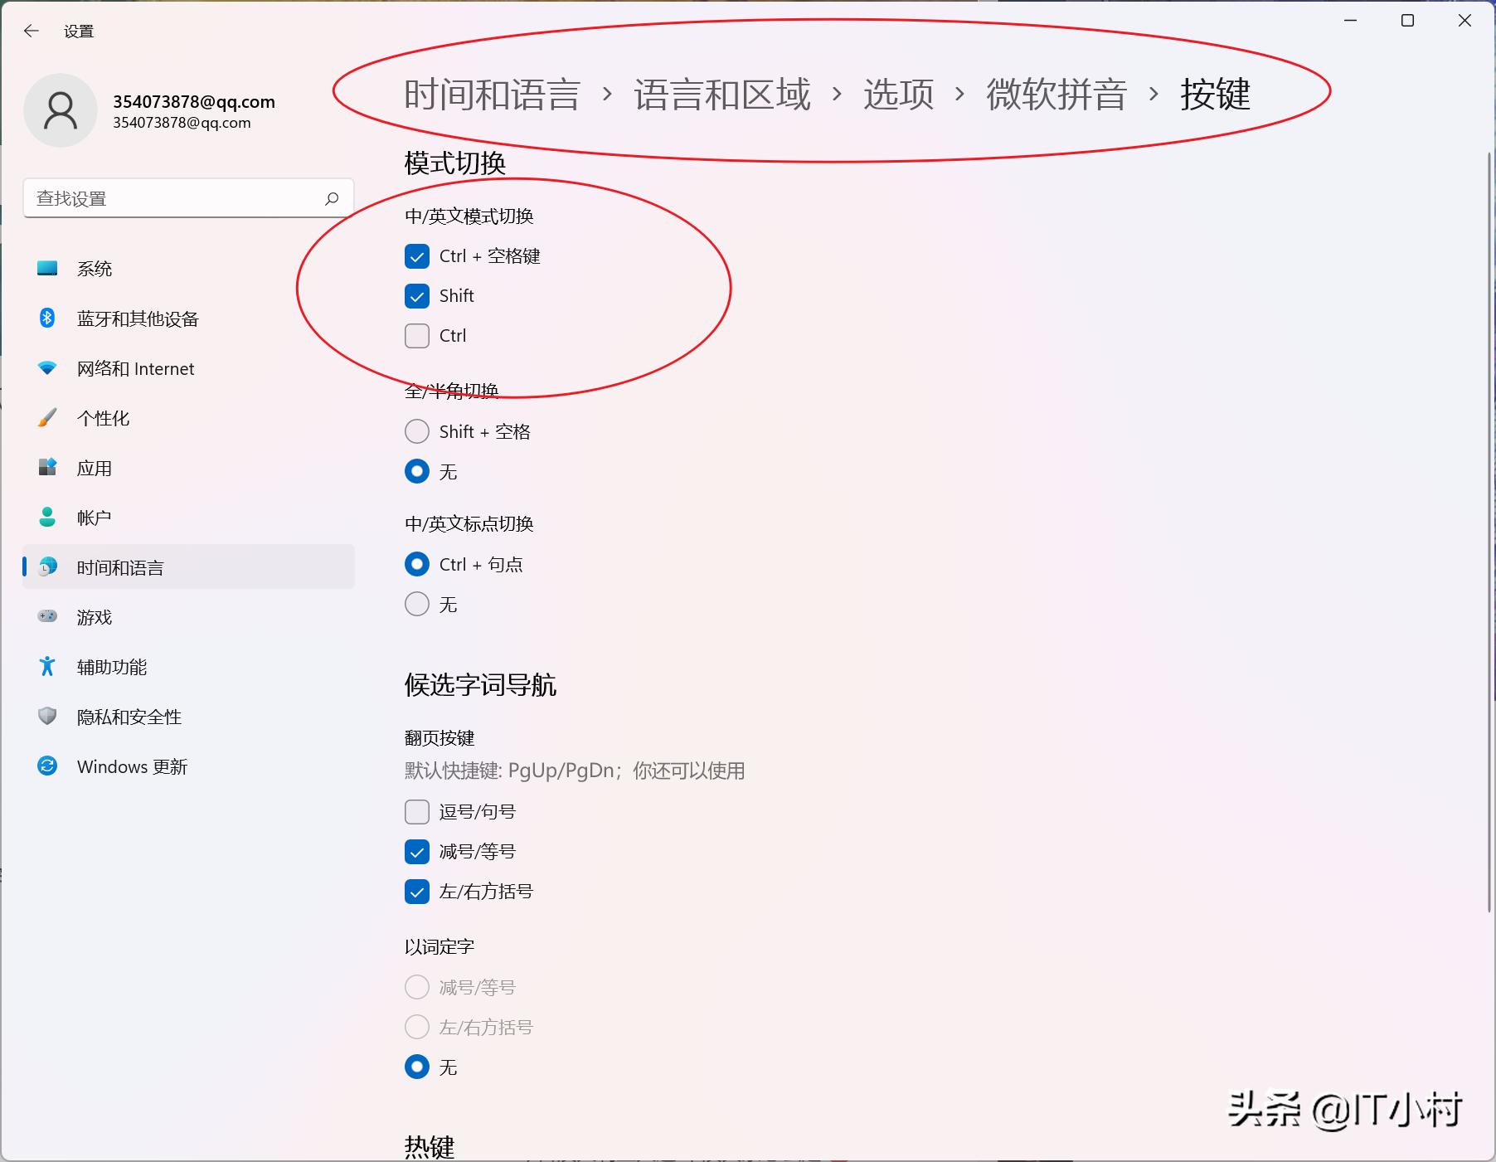Click the 查找设置 search field
The image size is (1496, 1162).
click(188, 198)
